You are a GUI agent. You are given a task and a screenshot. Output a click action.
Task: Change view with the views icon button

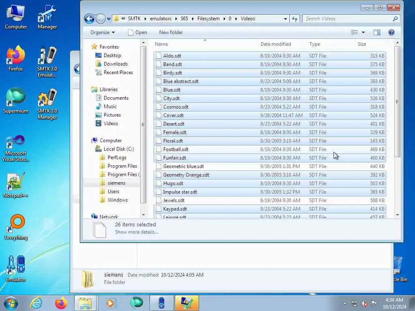point(354,32)
